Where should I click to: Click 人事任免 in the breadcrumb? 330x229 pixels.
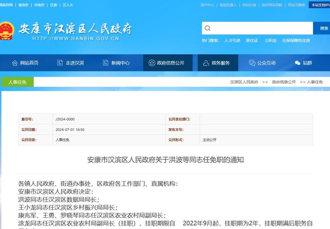pyautogui.click(x=314, y=82)
